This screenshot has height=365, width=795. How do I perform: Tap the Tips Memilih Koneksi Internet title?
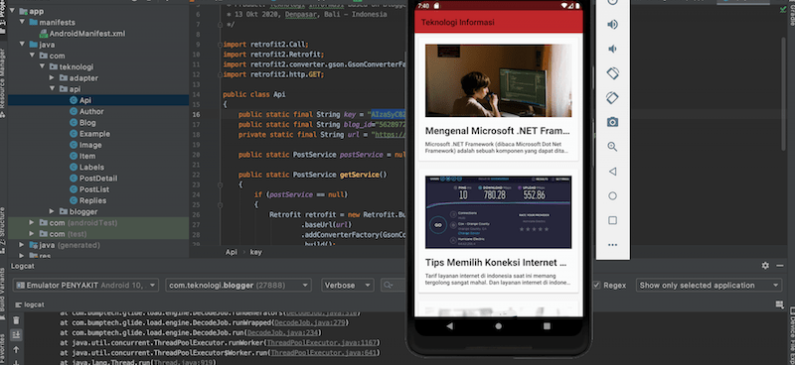click(495, 263)
